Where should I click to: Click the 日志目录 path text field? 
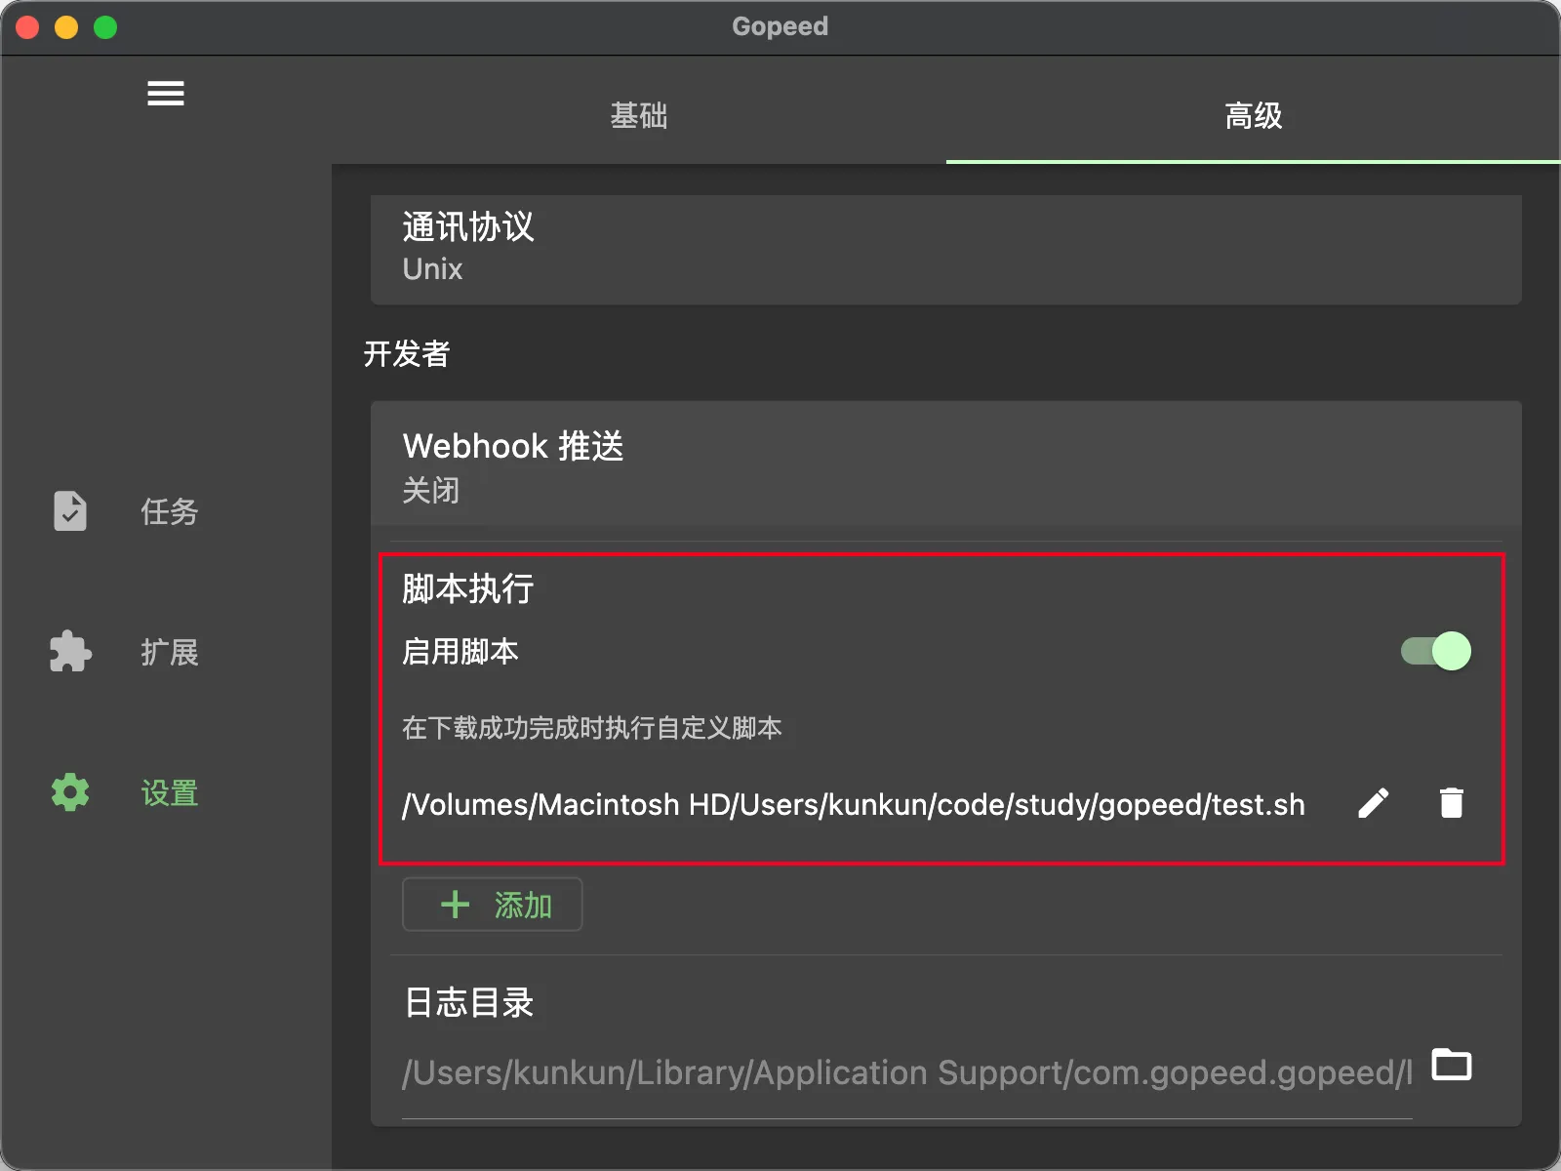click(x=905, y=1072)
